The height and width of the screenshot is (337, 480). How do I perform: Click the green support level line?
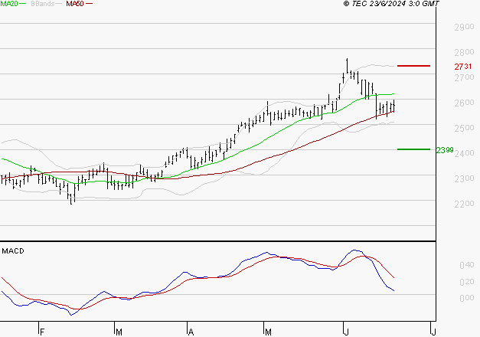(413, 149)
